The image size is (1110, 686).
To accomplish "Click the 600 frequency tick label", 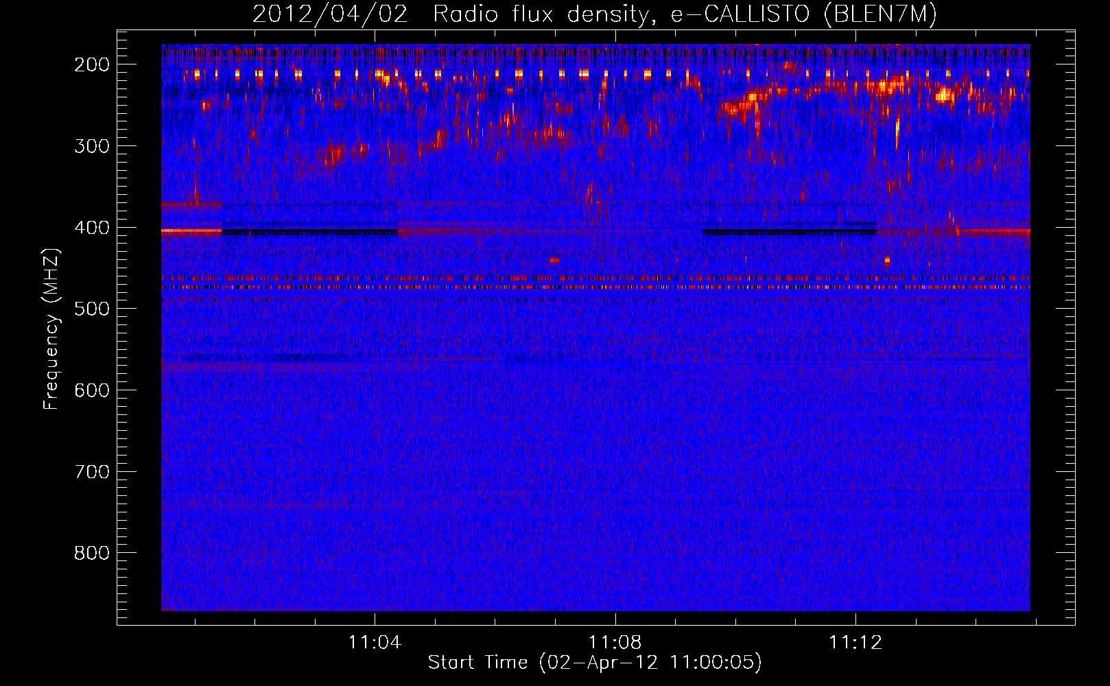I will (x=92, y=391).
